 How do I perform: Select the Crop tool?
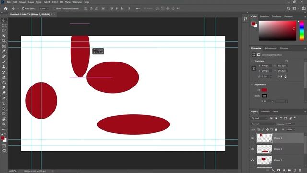tap(4, 41)
